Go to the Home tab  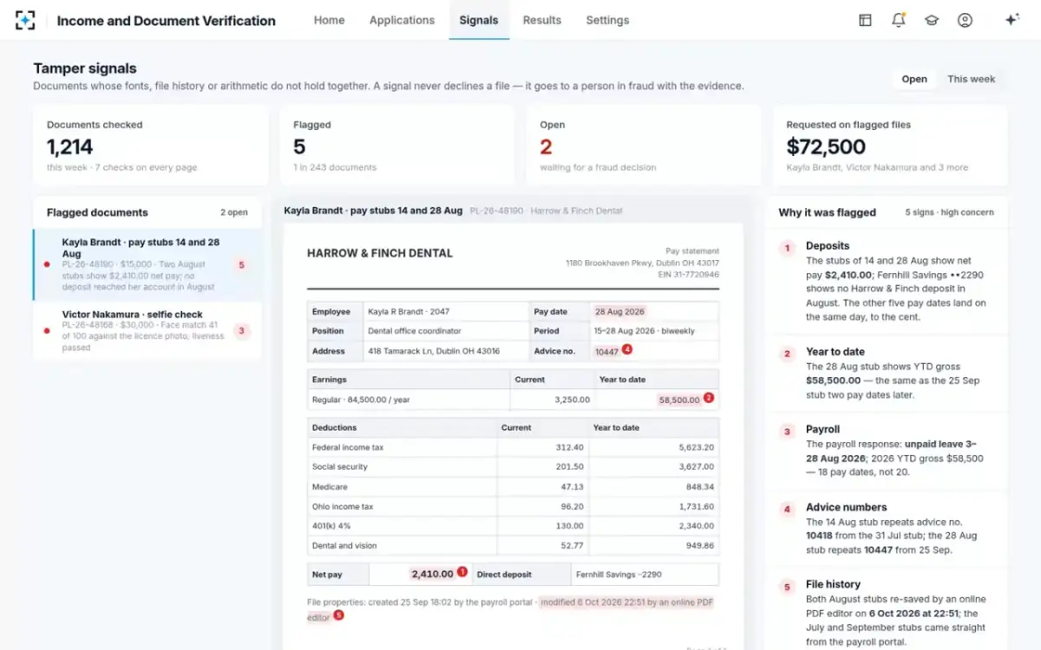[329, 20]
